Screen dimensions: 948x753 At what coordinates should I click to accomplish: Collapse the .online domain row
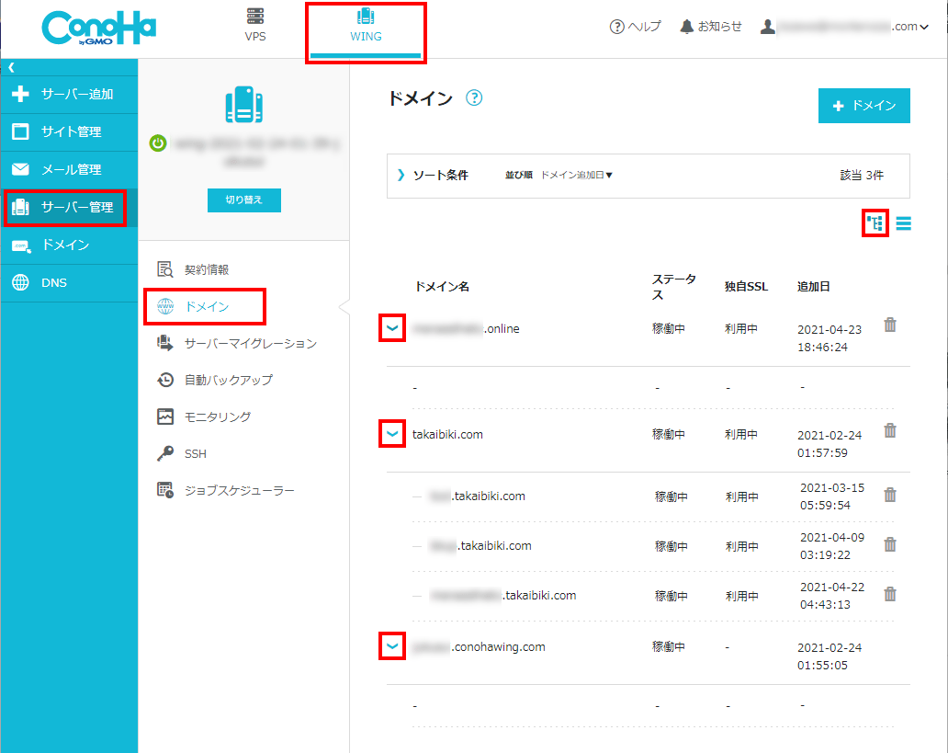(392, 328)
